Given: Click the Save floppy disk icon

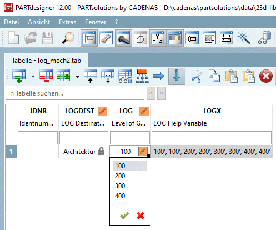Looking at the screenshot, I should [x=48, y=38].
